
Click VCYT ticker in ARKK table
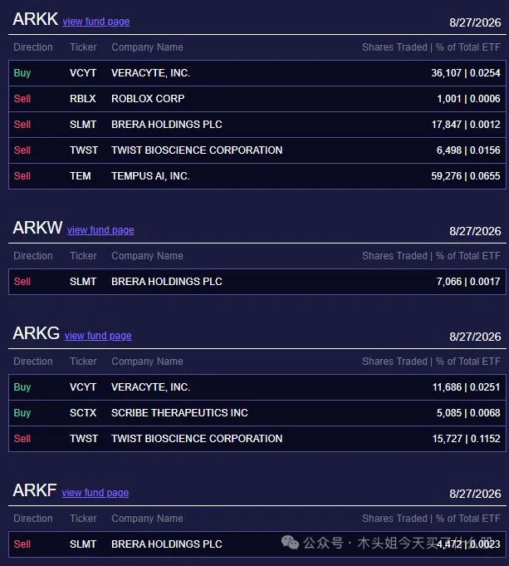click(83, 73)
